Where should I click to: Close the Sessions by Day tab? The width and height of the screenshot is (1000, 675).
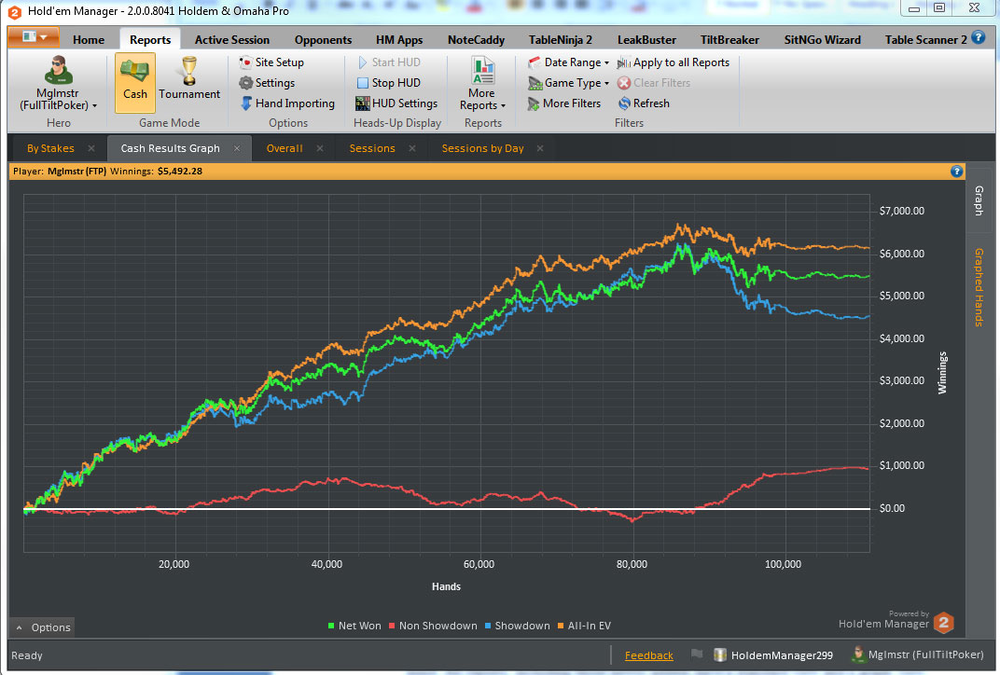click(540, 148)
